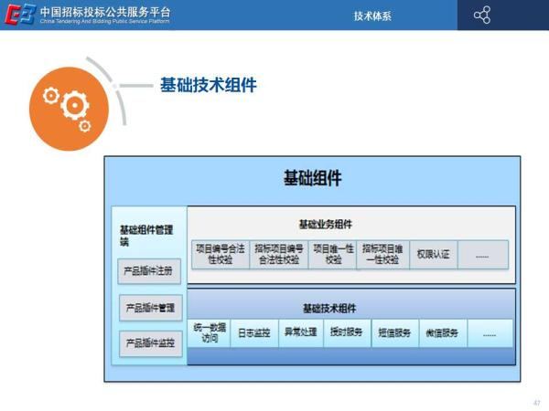This screenshot has height=411, width=549.
Task: Select the 日志监控 component box
Action: click(x=253, y=332)
